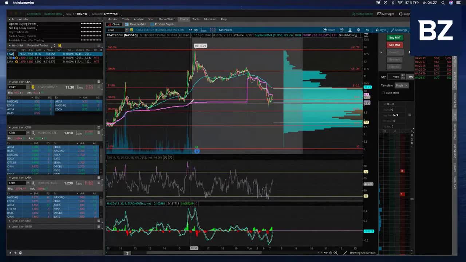Open the Level II on CTIB menu icon
466x262 pixels.
pos(99,127)
